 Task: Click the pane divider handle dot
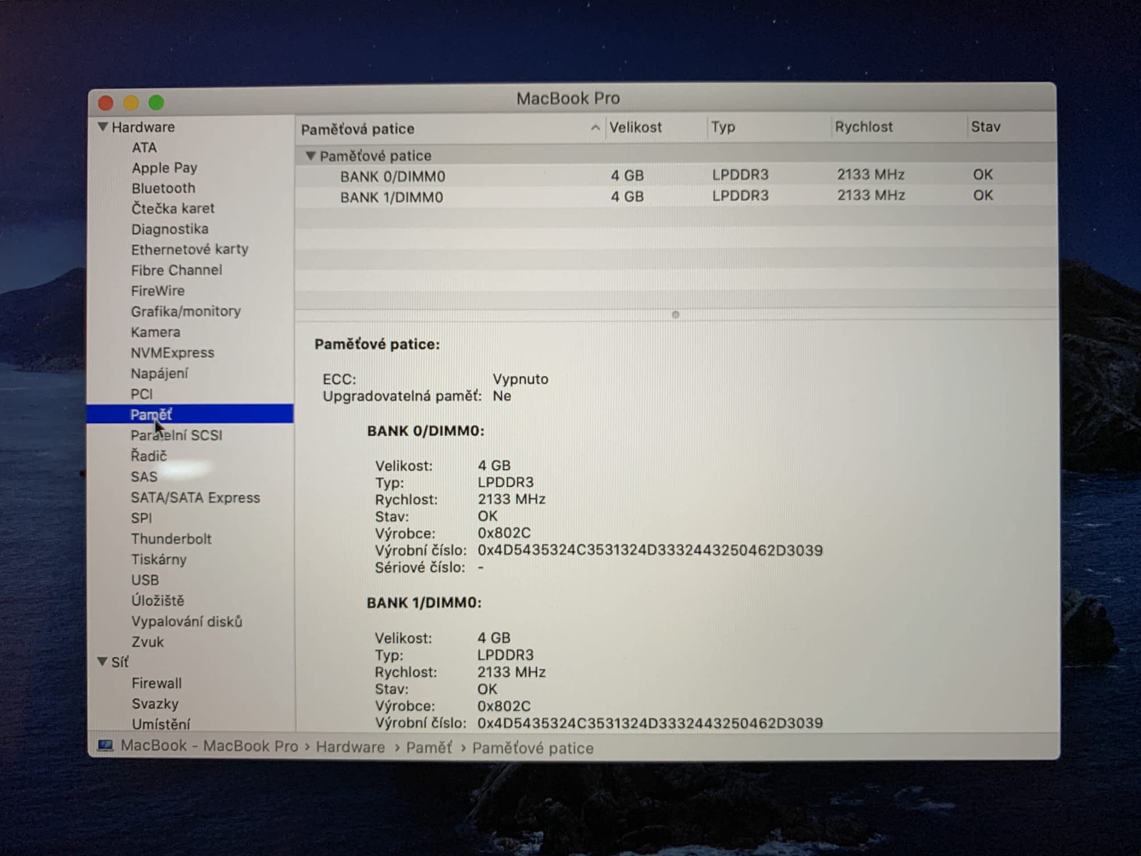(675, 315)
